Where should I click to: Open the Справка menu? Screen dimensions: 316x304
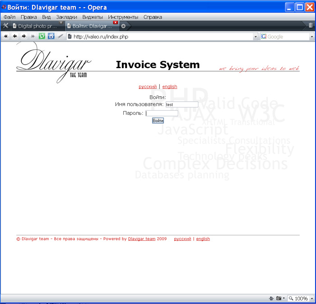click(153, 17)
